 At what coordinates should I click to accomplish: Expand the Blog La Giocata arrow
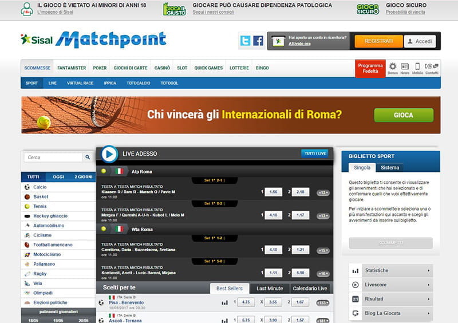coord(428,313)
